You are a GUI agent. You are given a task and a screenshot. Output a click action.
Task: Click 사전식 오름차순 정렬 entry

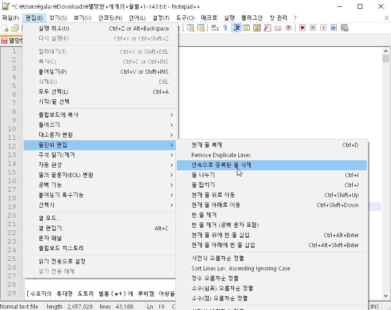pyautogui.click(x=272, y=258)
